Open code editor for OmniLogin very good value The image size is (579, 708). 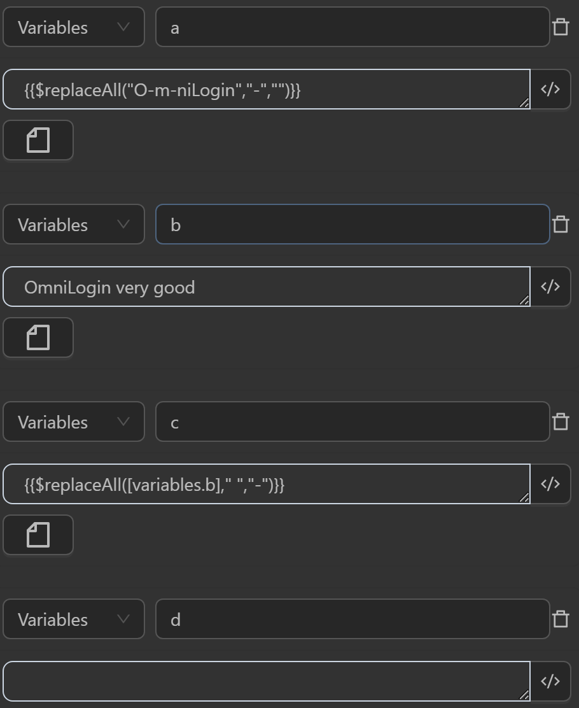(x=550, y=287)
